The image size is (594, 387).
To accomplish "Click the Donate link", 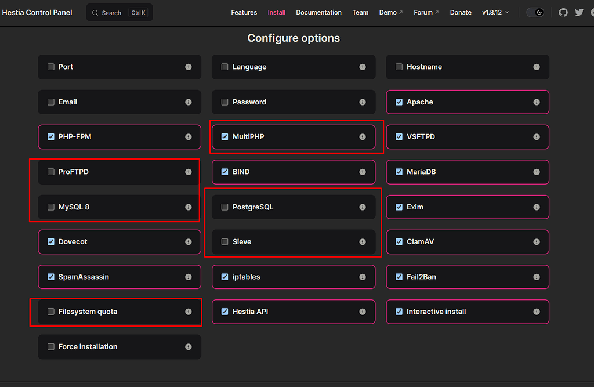I will 461,12.
